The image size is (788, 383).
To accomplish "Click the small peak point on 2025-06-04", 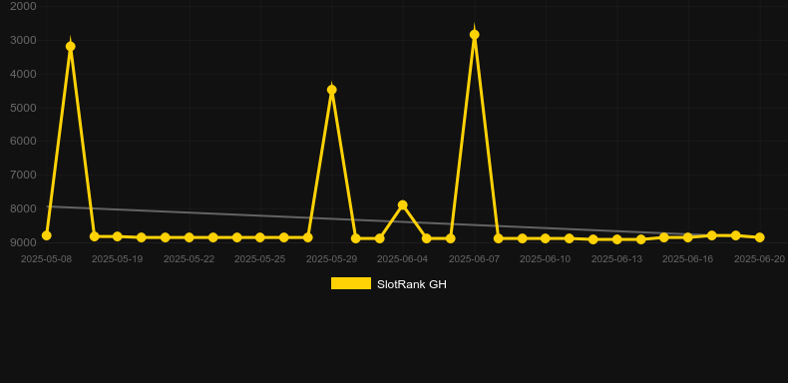I will [x=403, y=204].
